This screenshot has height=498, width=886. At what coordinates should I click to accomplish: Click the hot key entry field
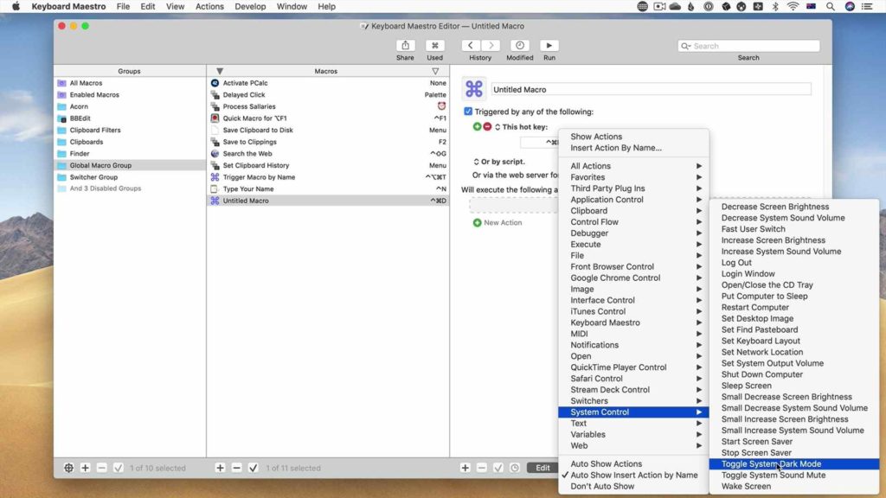539,143
